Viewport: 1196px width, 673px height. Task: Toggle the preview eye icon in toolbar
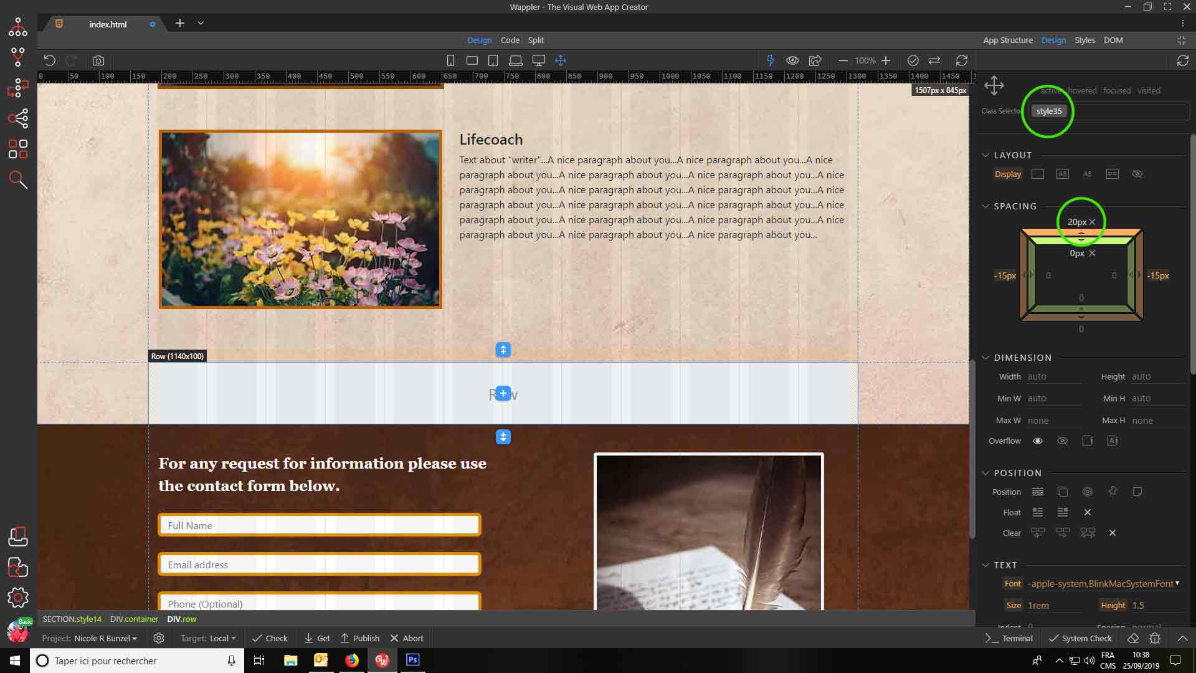(x=792, y=60)
